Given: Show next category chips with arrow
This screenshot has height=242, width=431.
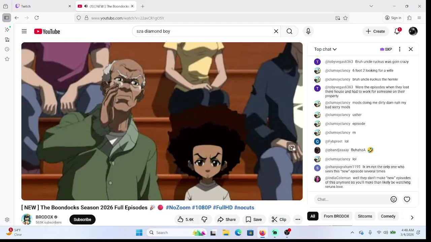Looking at the screenshot, I should (x=412, y=217).
